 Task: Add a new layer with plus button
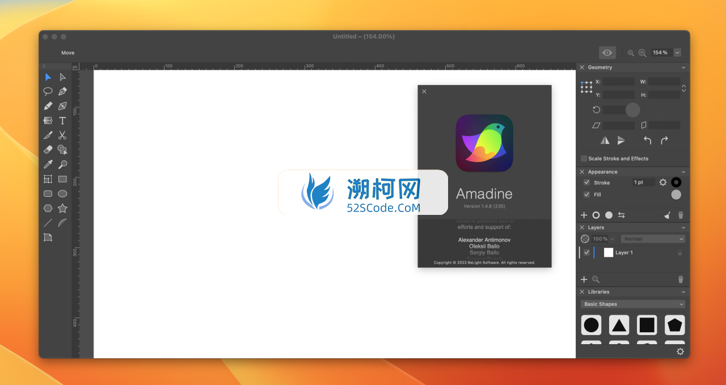[x=584, y=280]
